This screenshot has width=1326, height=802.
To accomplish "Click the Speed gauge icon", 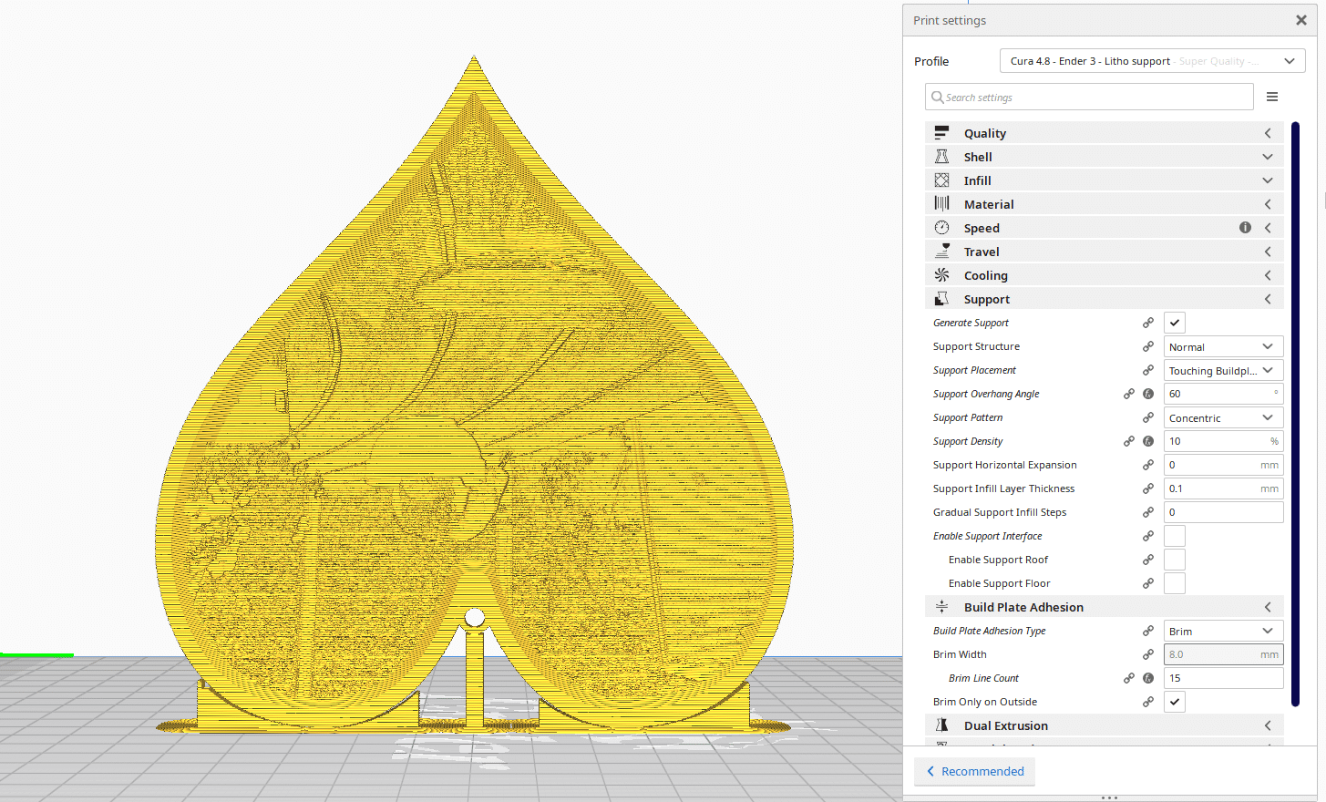I will (941, 227).
